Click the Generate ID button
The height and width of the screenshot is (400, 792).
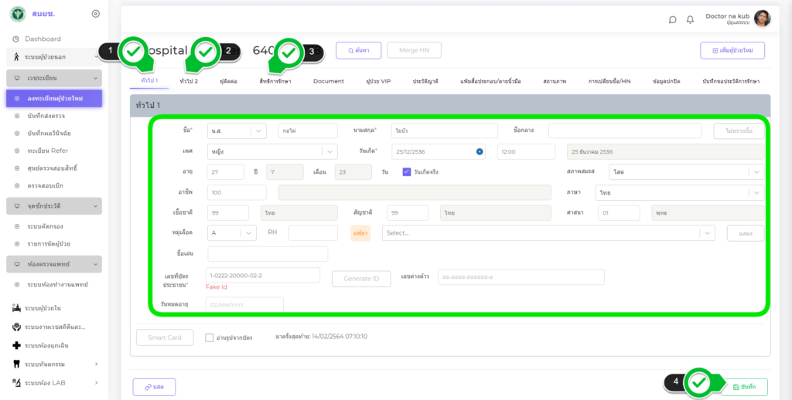point(361,278)
